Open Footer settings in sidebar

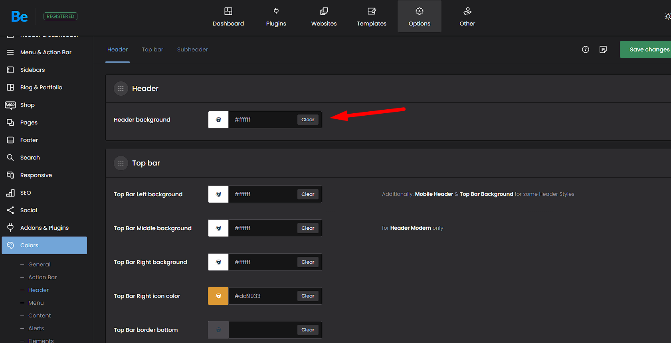coord(44,140)
